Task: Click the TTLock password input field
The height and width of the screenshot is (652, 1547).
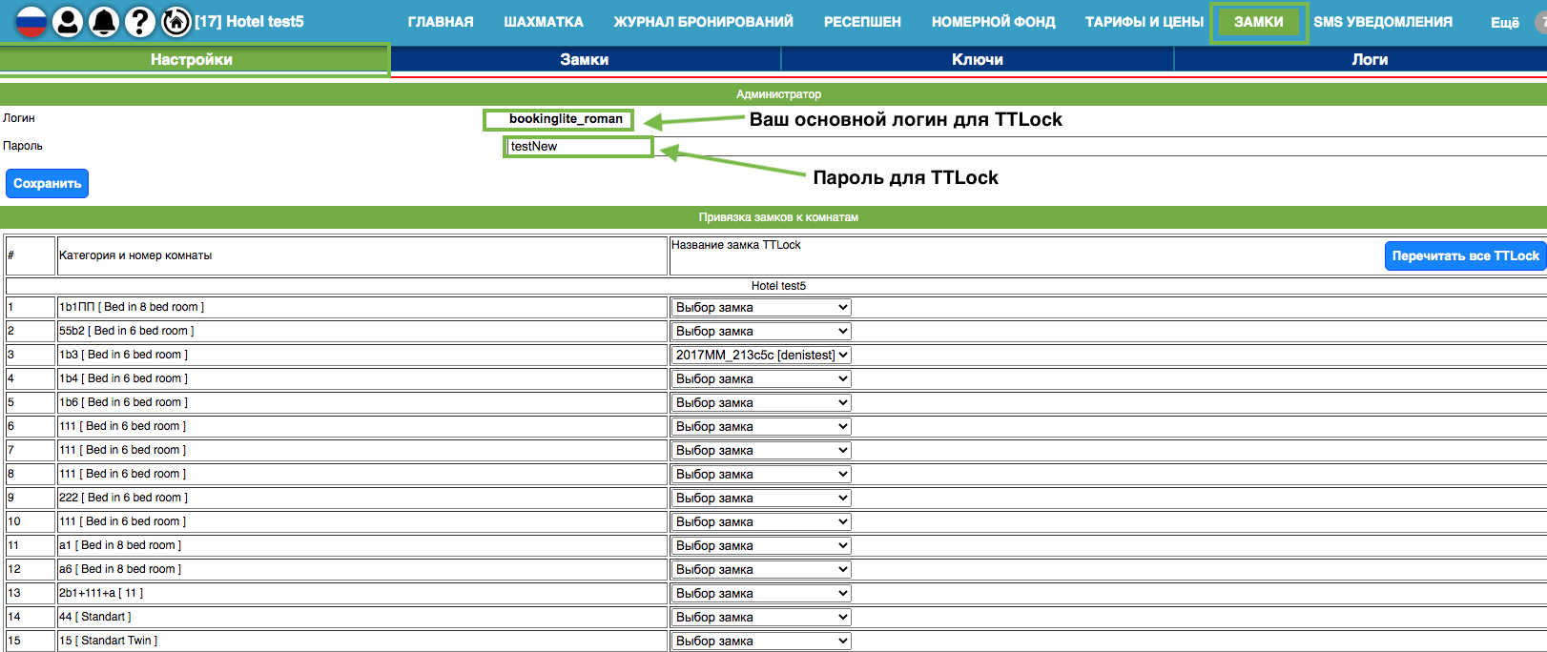Action: pyautogui.click(x=578, y=147)
